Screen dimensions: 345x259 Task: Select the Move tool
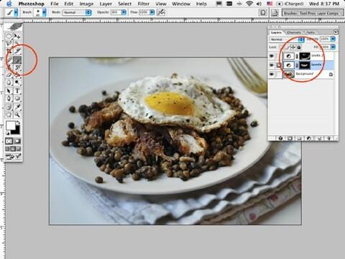point(17,36)
